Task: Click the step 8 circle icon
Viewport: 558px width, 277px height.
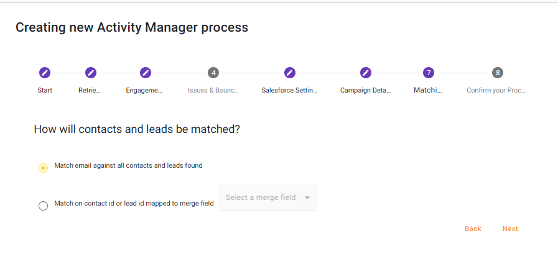Action: (x=497, y=73)
